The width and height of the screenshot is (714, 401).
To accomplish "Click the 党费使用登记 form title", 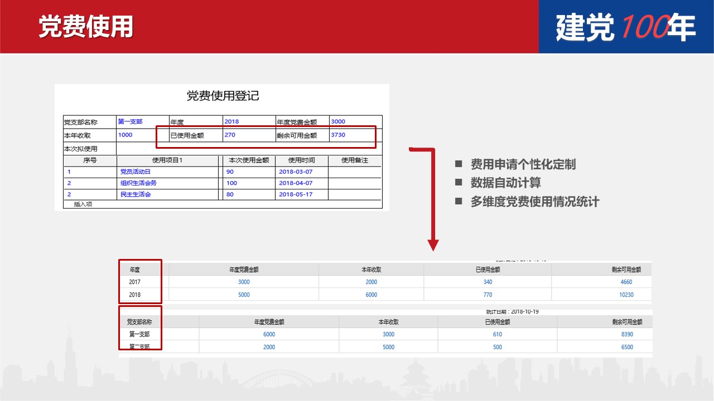I will point(223,96).
